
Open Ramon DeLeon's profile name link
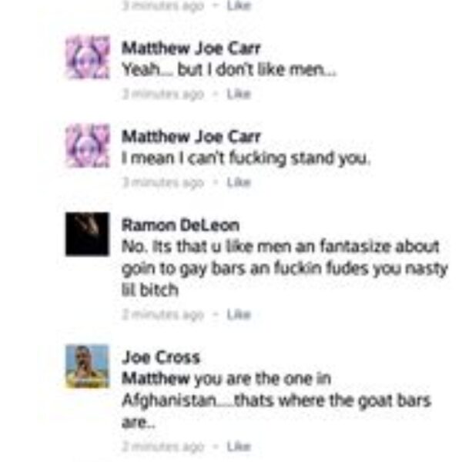click(x=180, y=226)
